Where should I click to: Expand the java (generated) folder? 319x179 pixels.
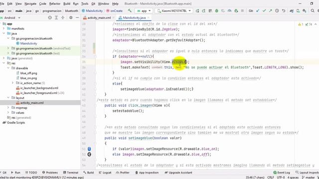(3, 58)
